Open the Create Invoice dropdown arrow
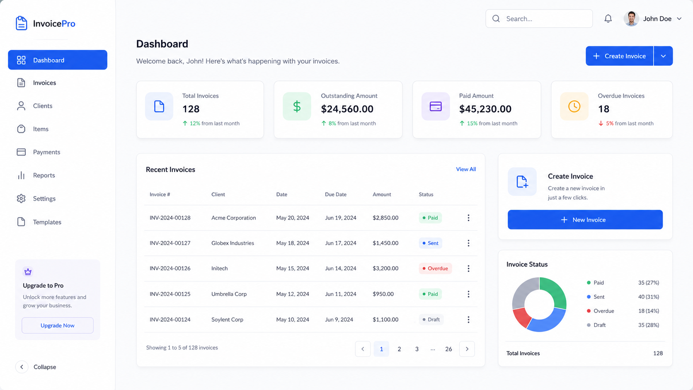The height and width of the screenshot is (390, 693). coord(663,56)
